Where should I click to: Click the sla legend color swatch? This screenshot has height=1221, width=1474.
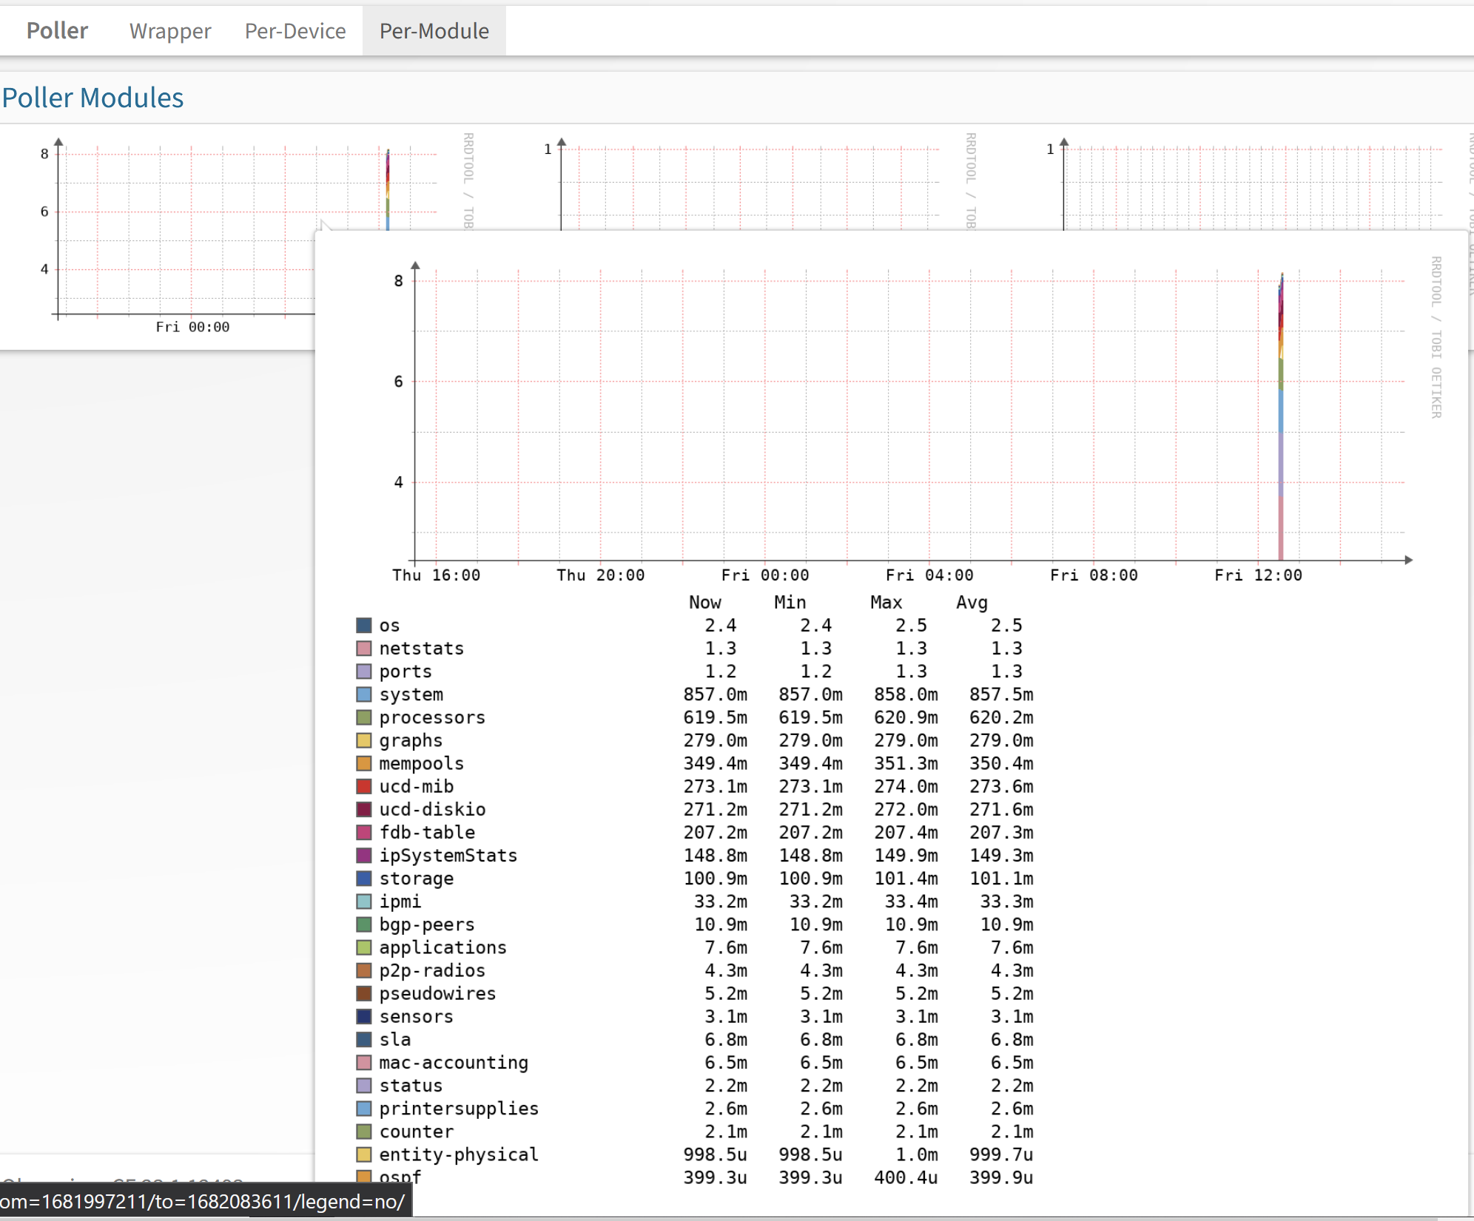pyautogui.click(x=364, y=1039)
